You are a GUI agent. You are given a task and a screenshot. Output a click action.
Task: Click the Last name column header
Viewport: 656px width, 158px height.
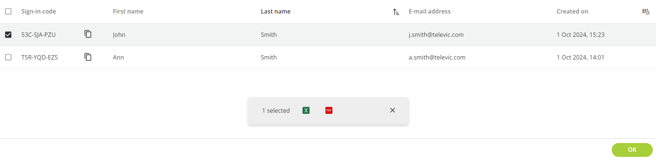[276, 11]
